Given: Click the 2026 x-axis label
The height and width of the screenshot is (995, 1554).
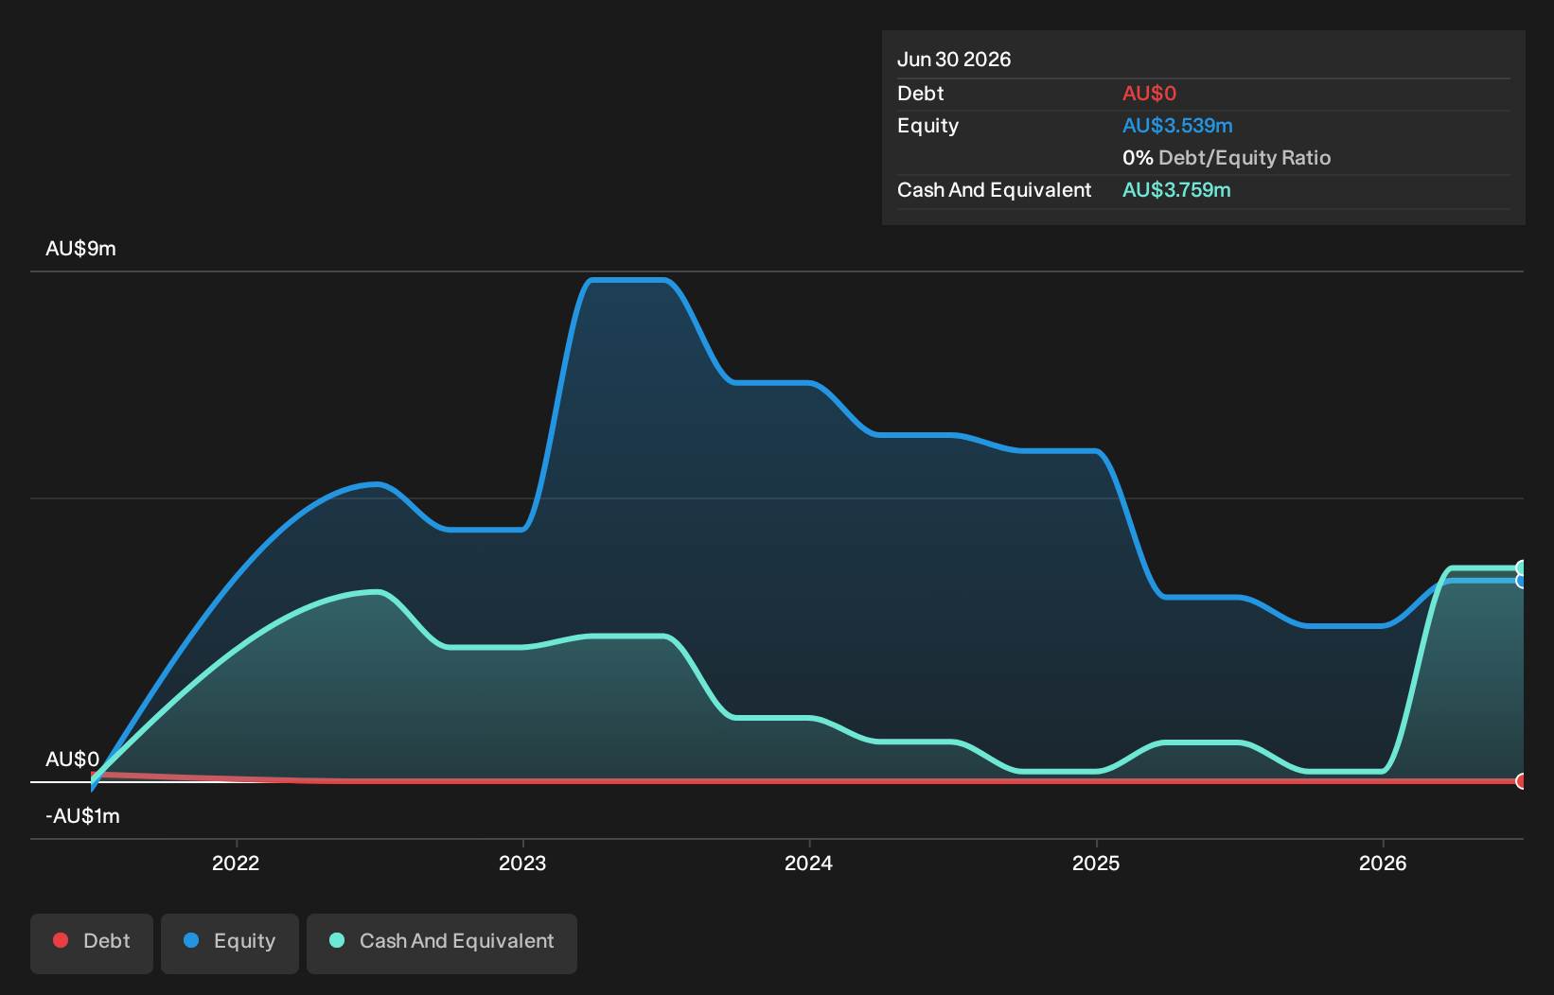Looking at the screenshot, I should 1383,863.
